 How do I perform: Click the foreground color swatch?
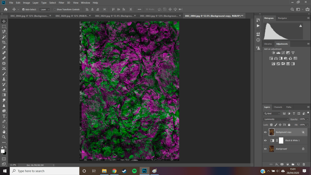pyautogui.click(x=3, y=151)
